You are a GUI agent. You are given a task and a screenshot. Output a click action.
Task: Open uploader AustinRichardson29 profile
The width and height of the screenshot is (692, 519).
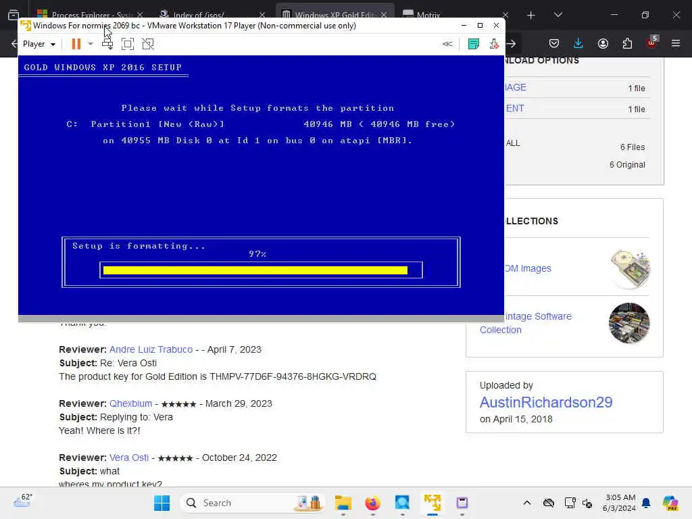pos(546,403)
